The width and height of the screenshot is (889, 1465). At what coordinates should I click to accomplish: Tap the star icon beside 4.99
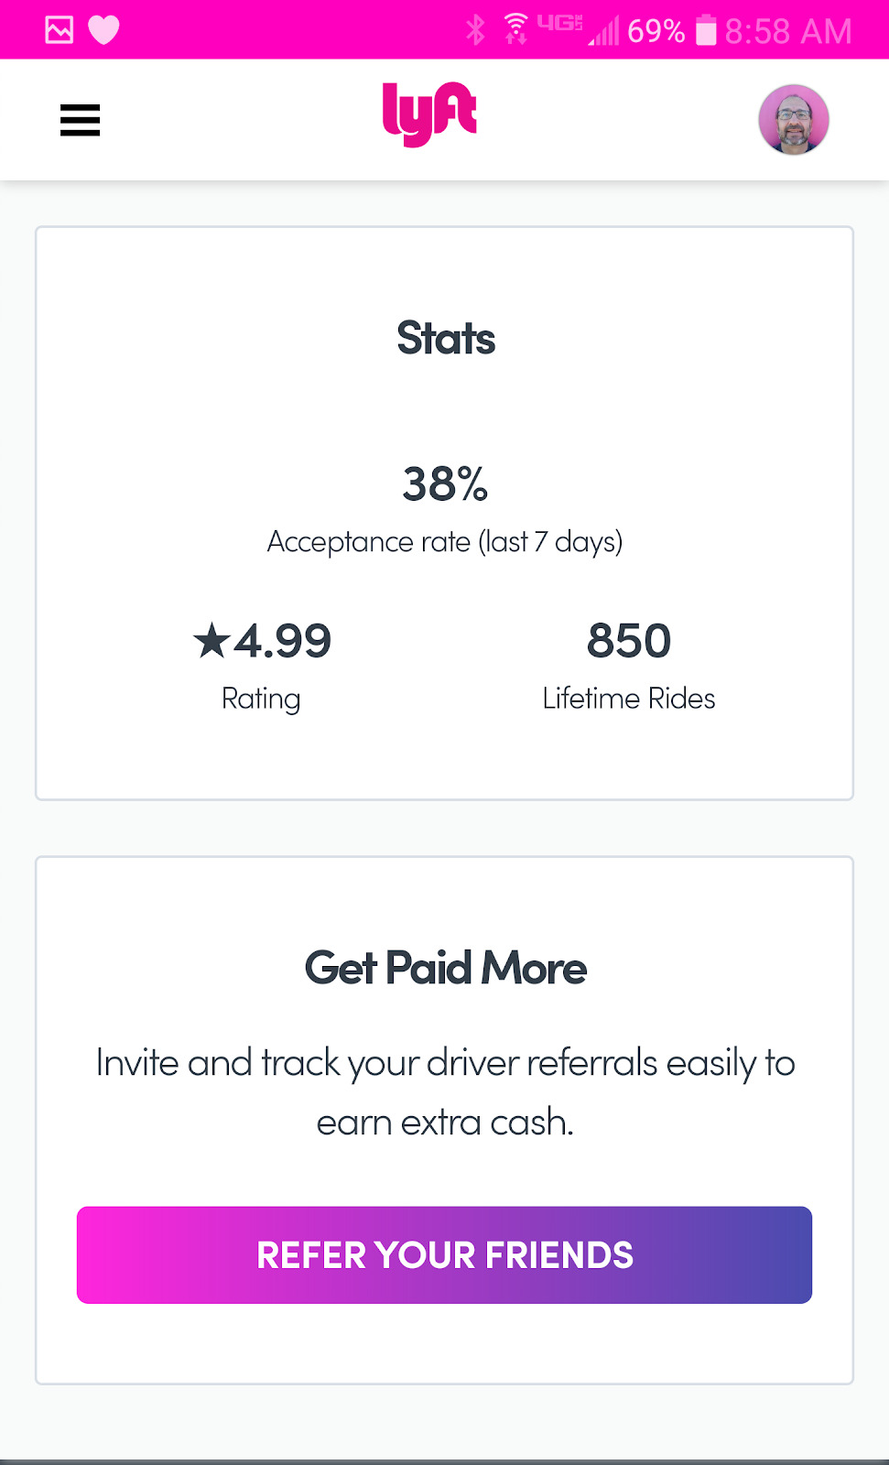(211, 640)
